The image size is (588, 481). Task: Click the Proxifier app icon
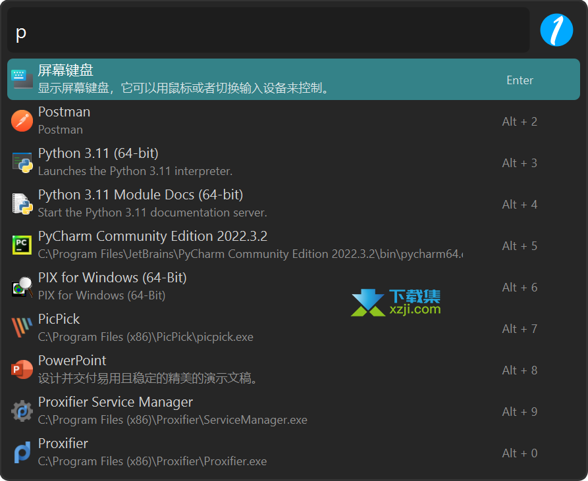[x=22, y=453]
